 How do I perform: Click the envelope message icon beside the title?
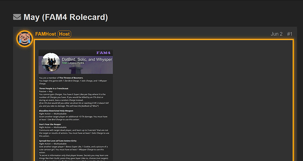pos(17,17)
